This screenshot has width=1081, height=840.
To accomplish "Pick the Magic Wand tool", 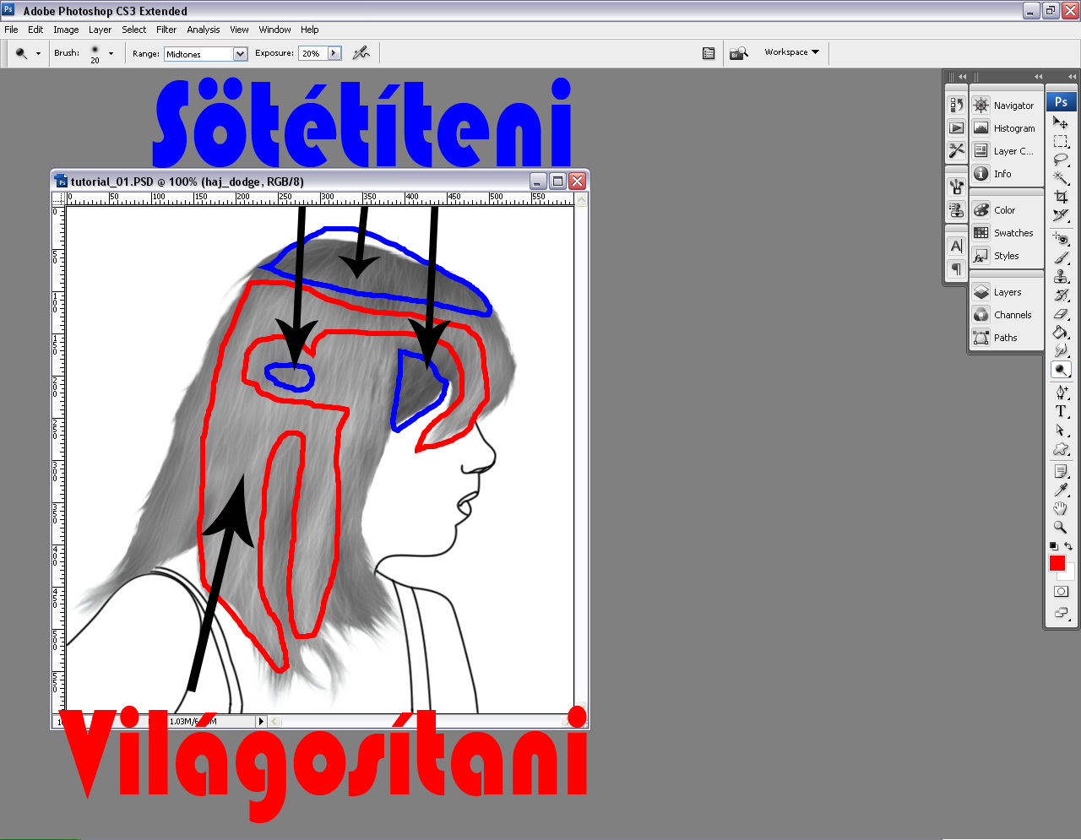I will 1061,178.
